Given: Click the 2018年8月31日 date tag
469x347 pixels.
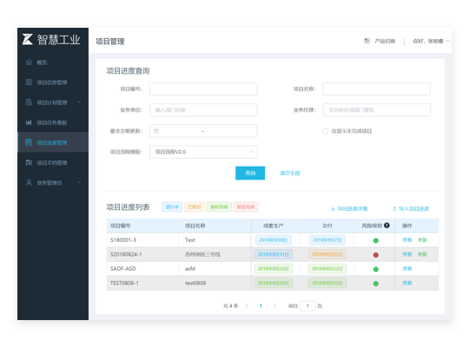Looking at the screenshot, I should (x=274, y=254).
